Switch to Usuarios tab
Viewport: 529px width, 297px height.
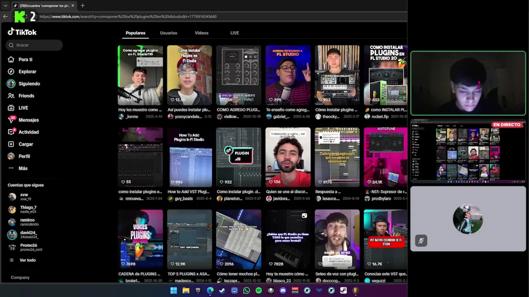169,33
